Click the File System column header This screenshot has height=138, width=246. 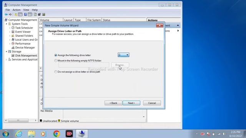tap(94, 20)
